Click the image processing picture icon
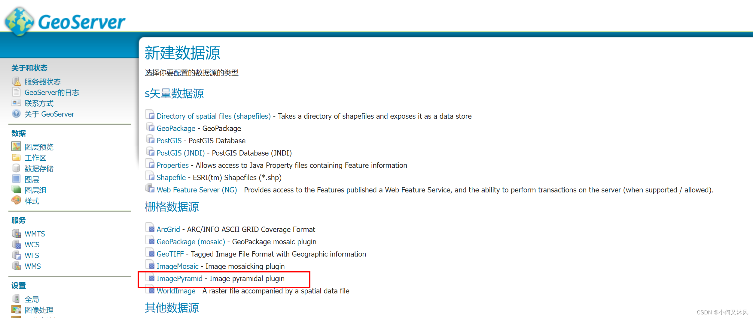This screenshot has height=318, width=753. [16, 309]
